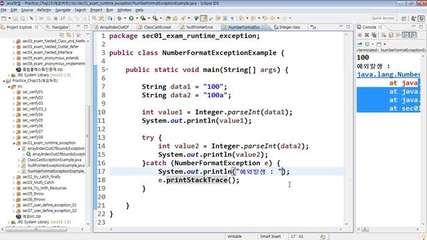Screen dimensions: 427x240
Task: Open the Source menu
Action: (27, 10)
